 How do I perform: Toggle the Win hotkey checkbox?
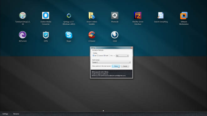tap(109, 56)
